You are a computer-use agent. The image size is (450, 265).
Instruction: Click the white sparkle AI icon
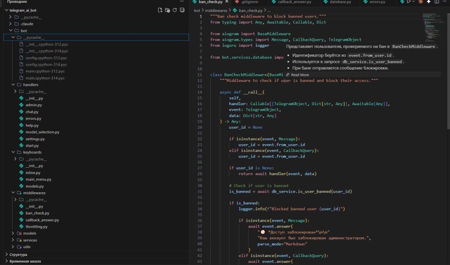pos(429,2)
